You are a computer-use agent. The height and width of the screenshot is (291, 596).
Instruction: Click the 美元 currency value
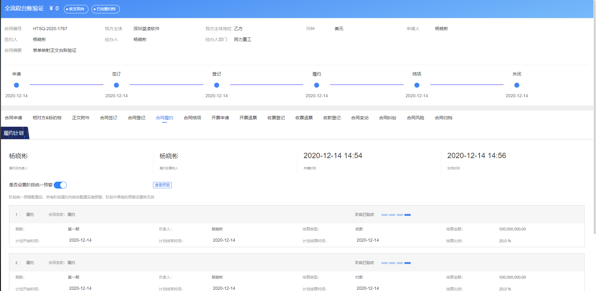(339, 29)
